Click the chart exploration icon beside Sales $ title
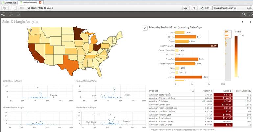 (145, 28)
